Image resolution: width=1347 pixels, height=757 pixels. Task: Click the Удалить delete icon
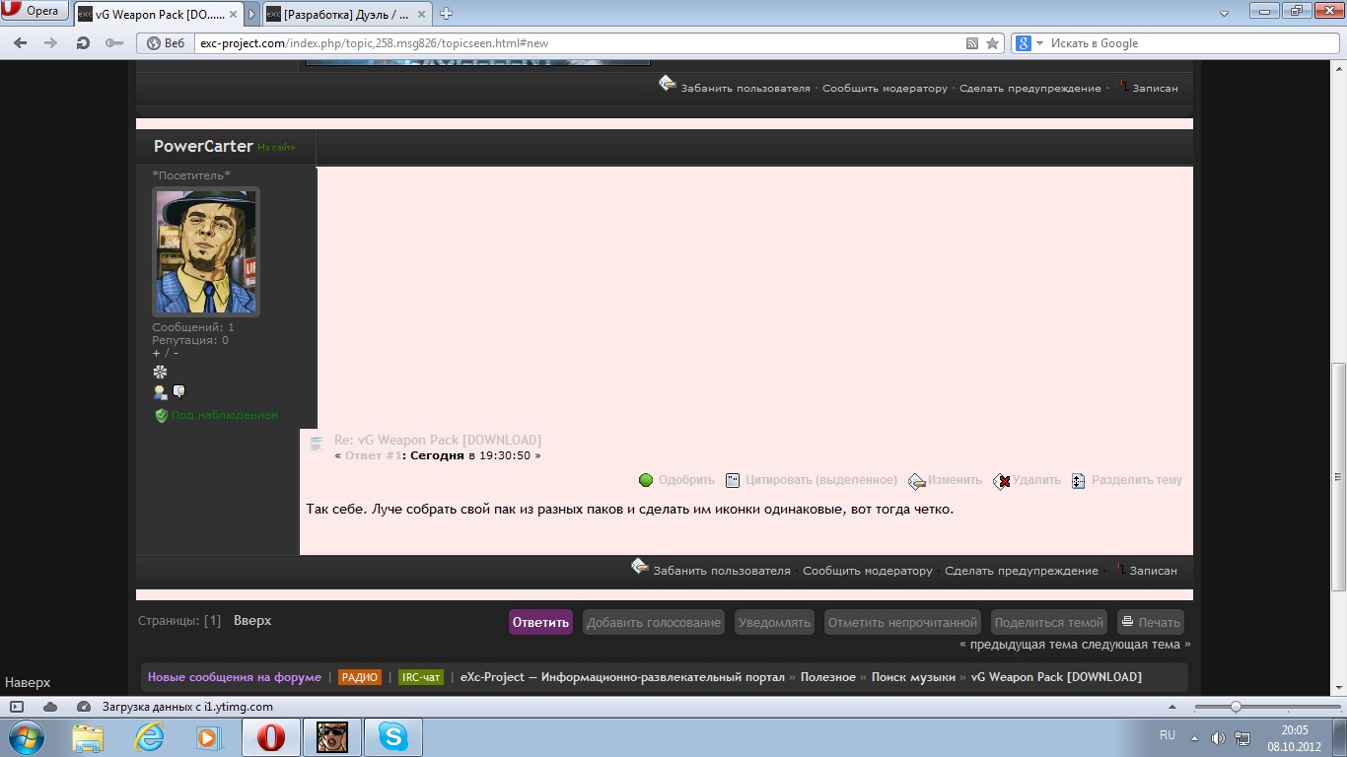coord(1002,481)
